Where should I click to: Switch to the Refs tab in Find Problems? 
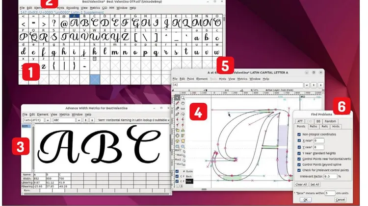325,126
